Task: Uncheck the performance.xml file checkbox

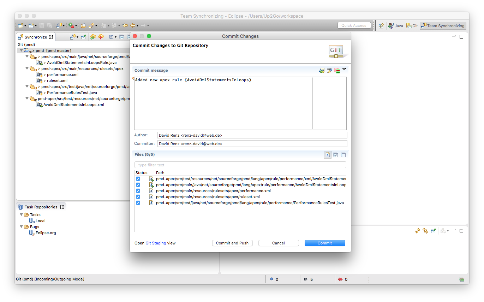Action: coord(138,191)
